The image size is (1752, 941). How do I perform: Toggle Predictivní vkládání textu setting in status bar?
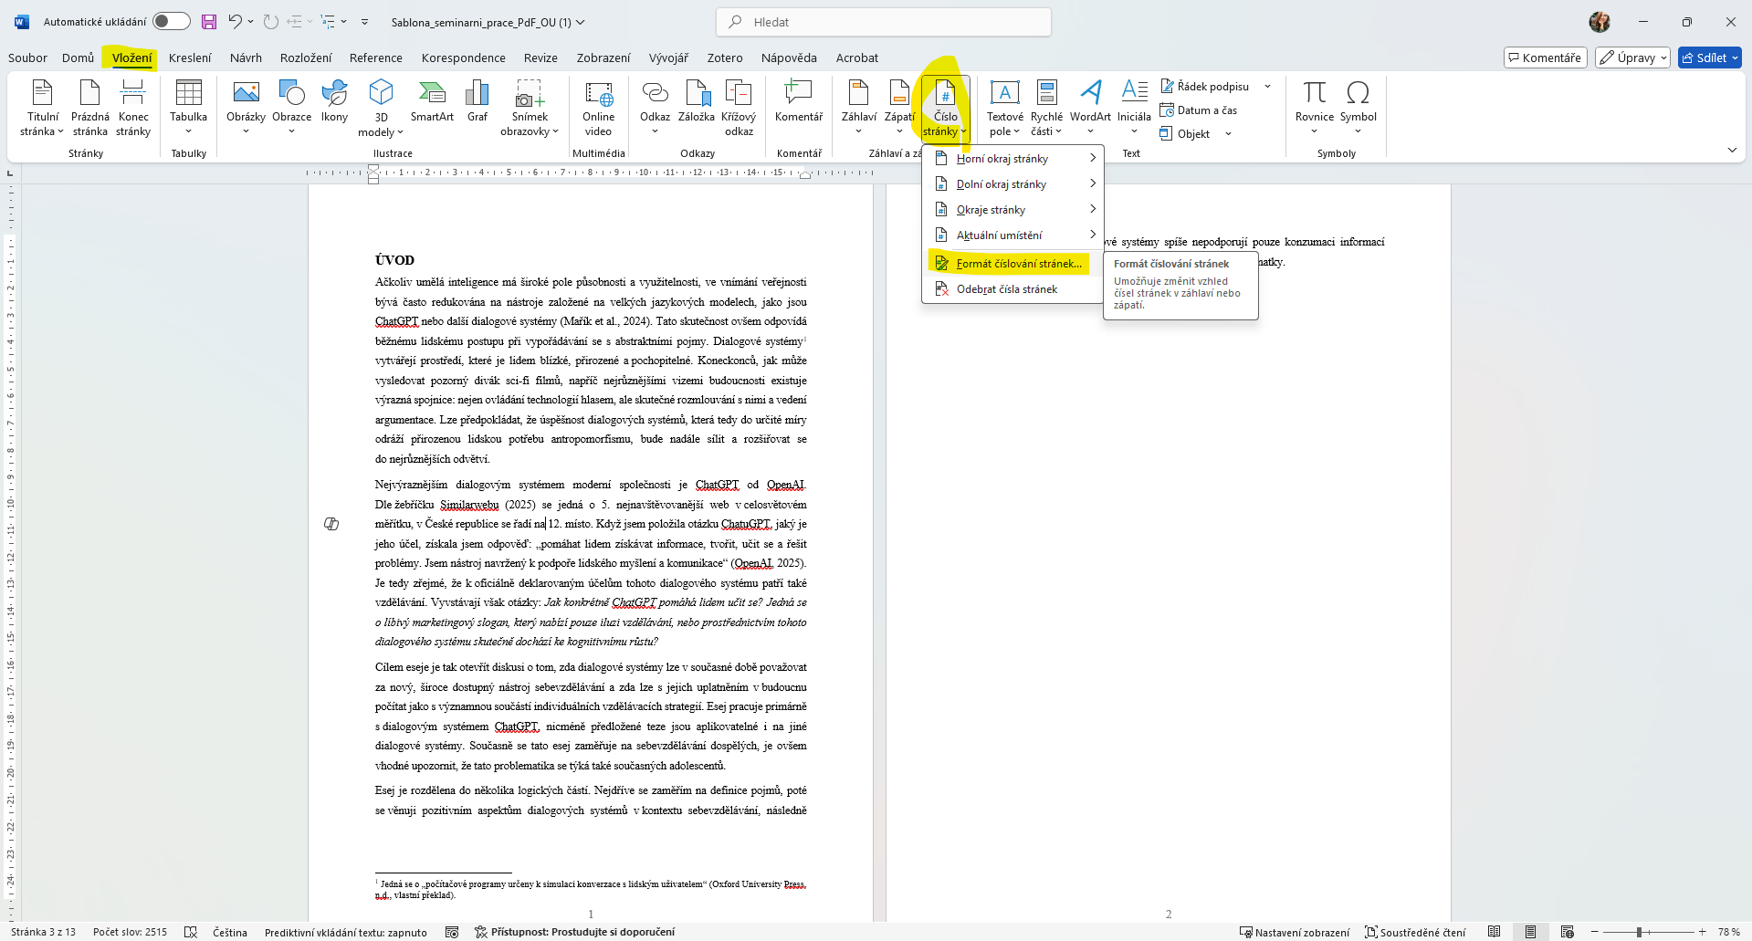pyautogui.click(x=345, y=932)
